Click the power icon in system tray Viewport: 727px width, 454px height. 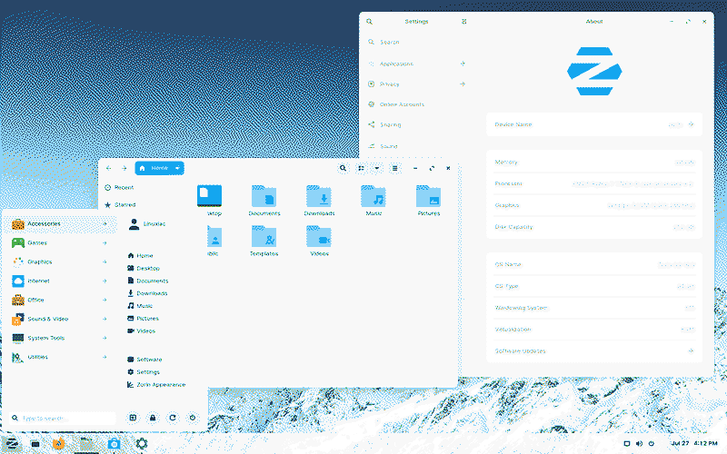coord(651,444)
